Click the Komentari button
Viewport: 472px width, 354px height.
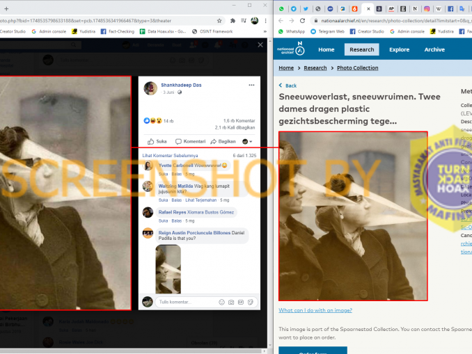pyautogui.click(x=190, y=141)
